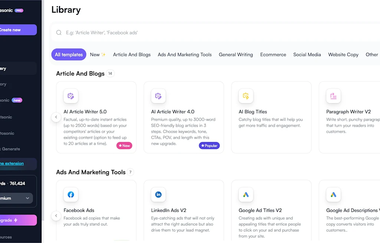The height and width of the screenshot is (243, 380).
Task: Open Ads And Marketing Tools tab
Action: click(x=185, y=55)
